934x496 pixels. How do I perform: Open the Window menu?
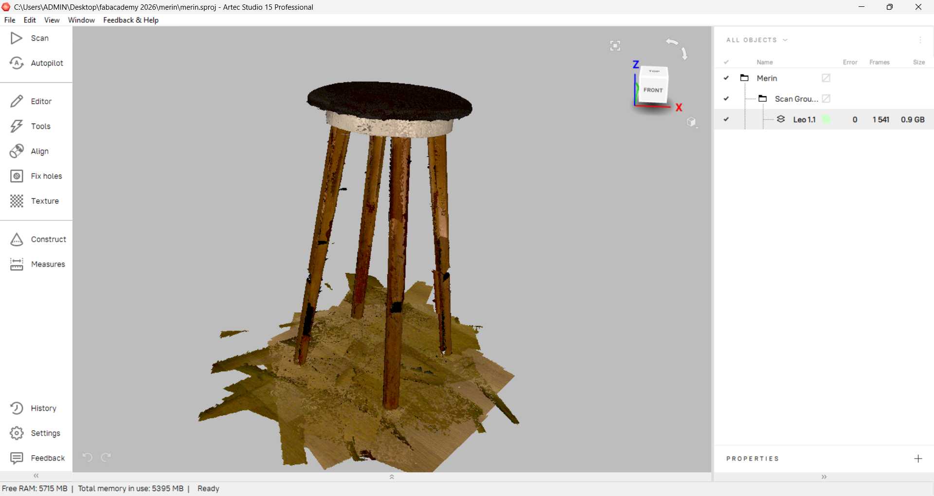81,20
